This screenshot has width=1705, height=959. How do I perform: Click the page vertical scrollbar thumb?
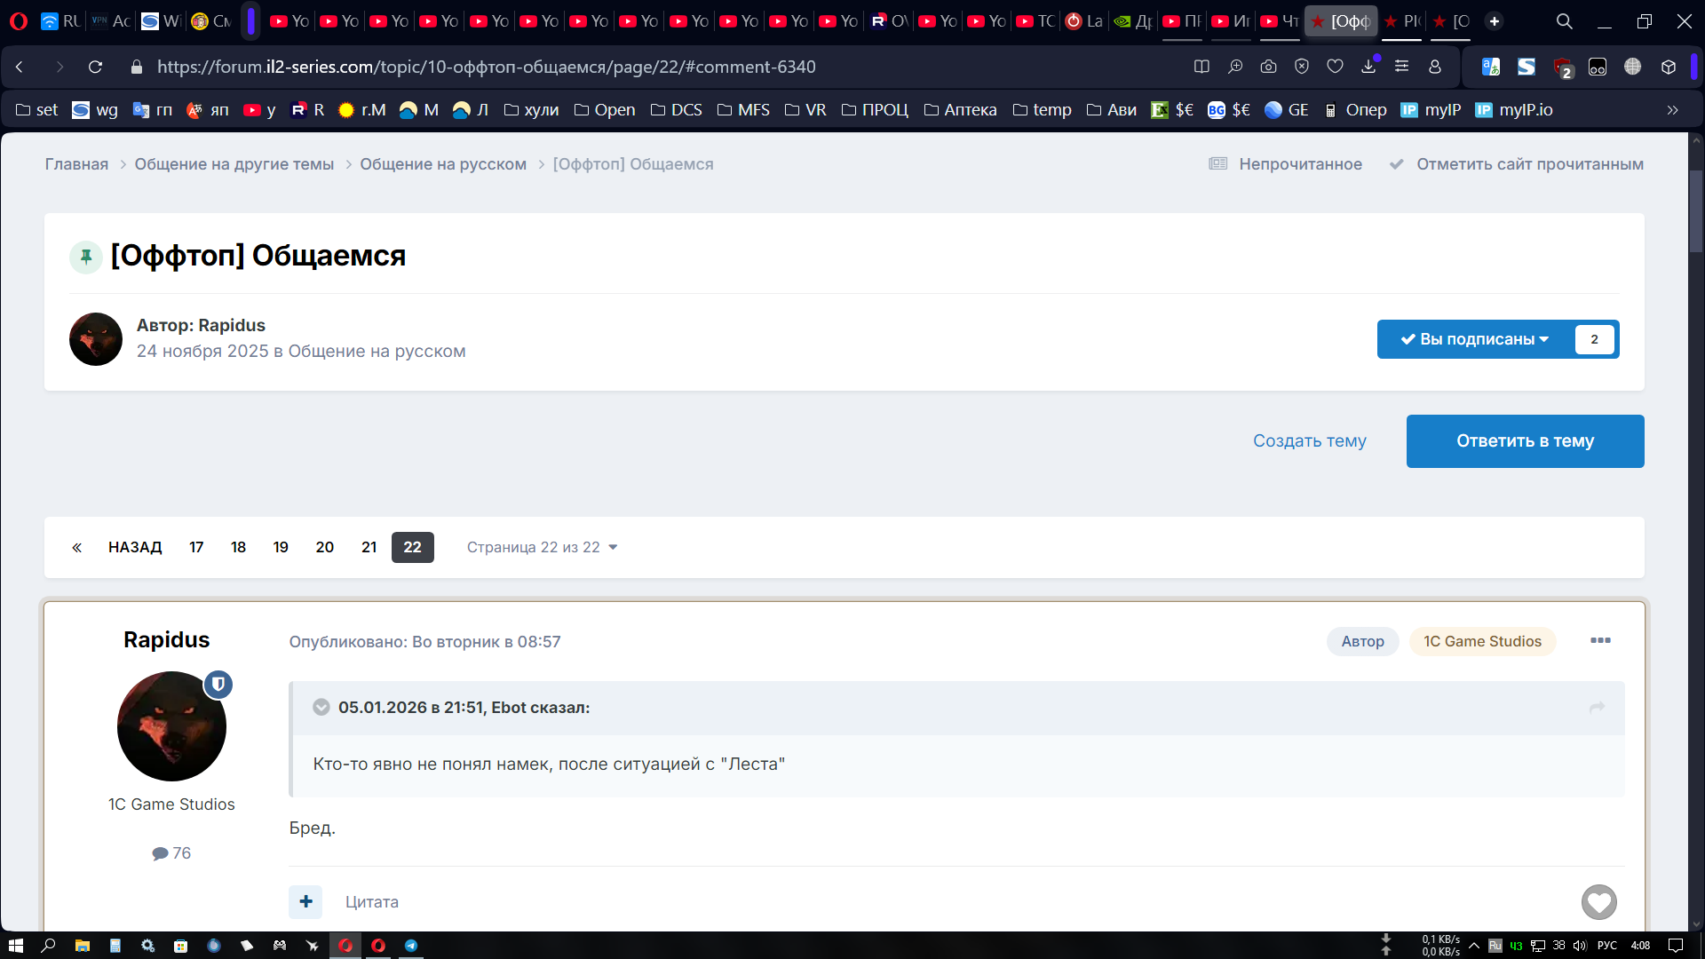tap(1695, 213)
